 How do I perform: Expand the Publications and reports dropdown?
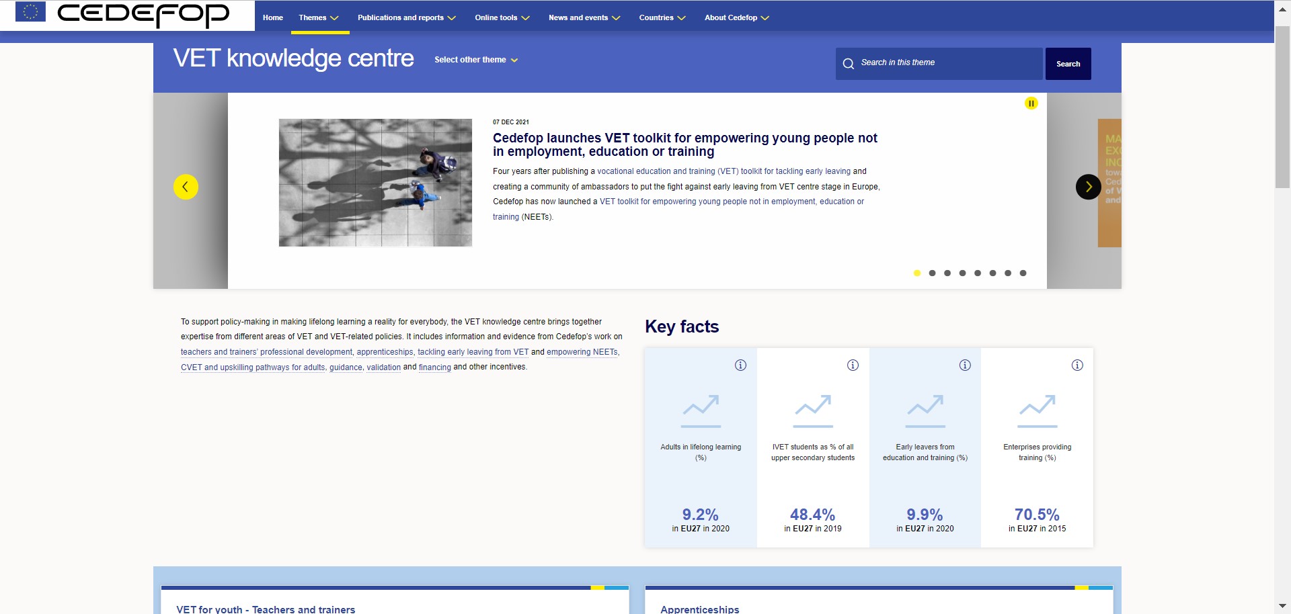point(401,17)
